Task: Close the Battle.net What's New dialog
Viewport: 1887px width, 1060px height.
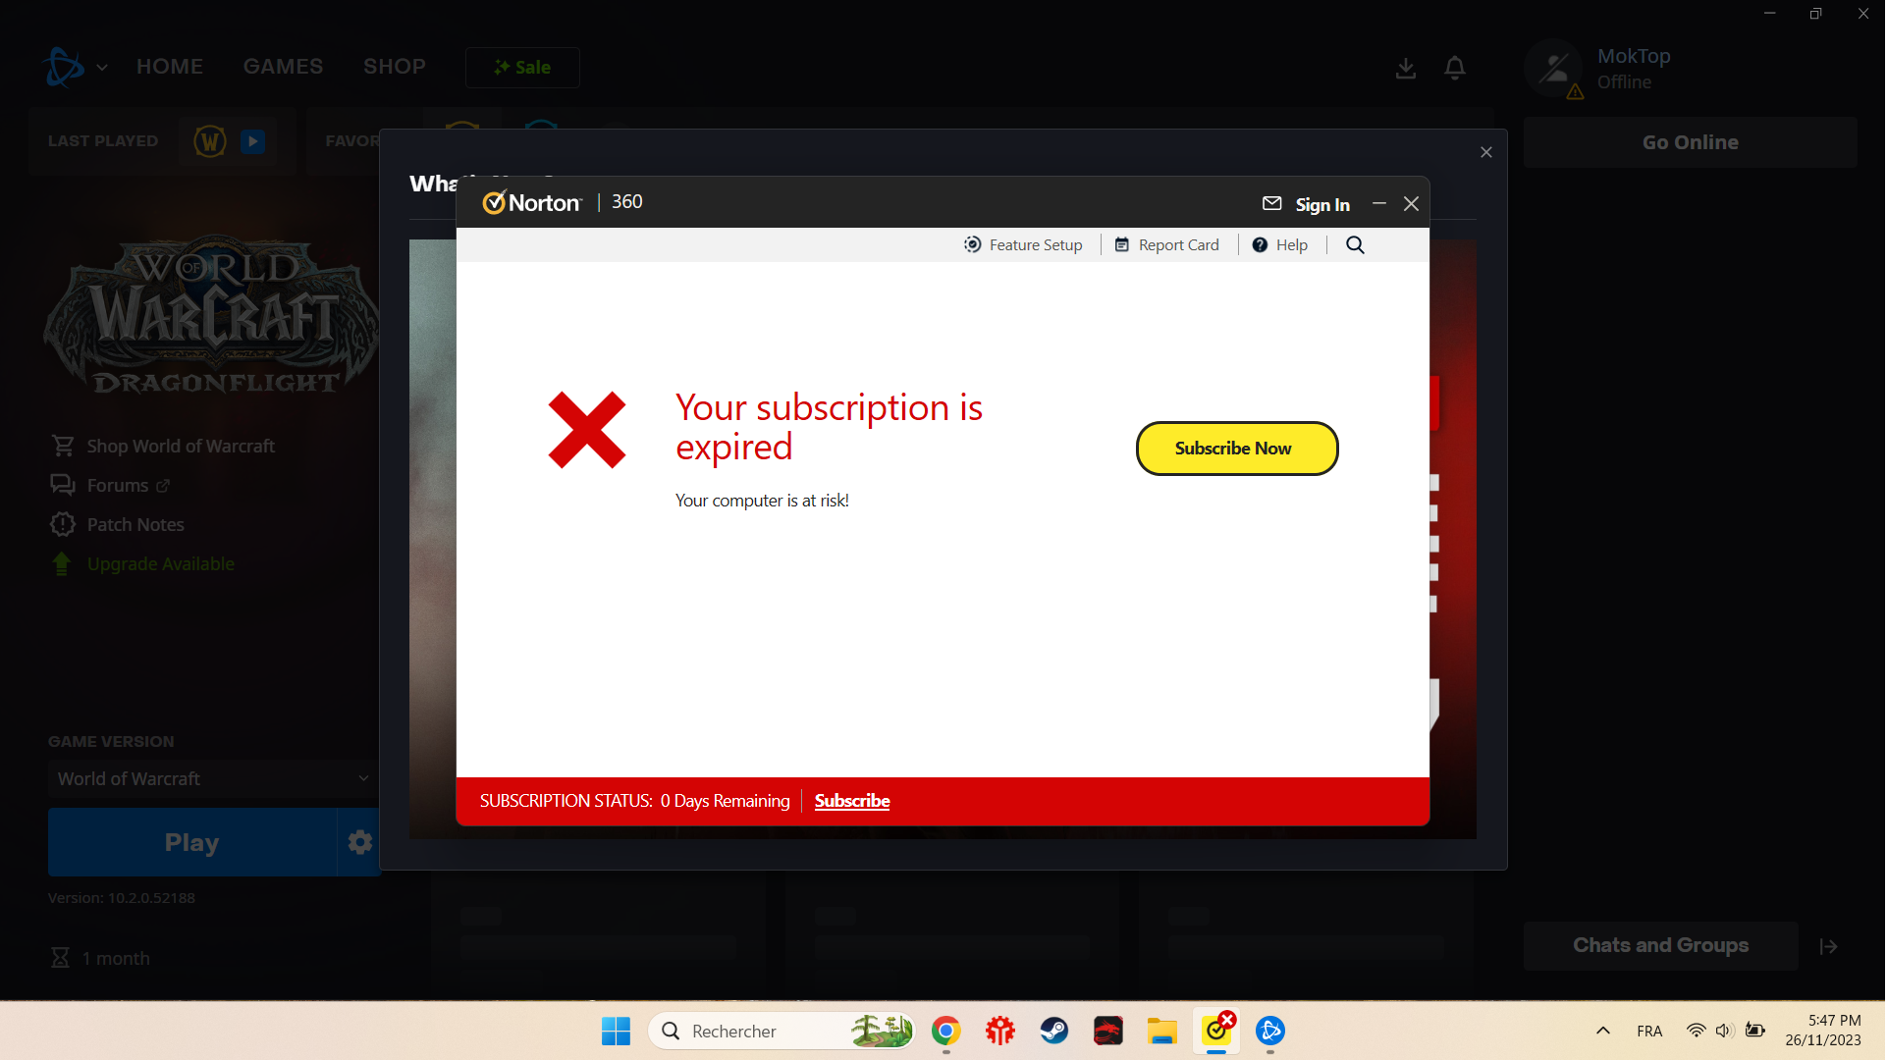Action: click(1486, 152)
